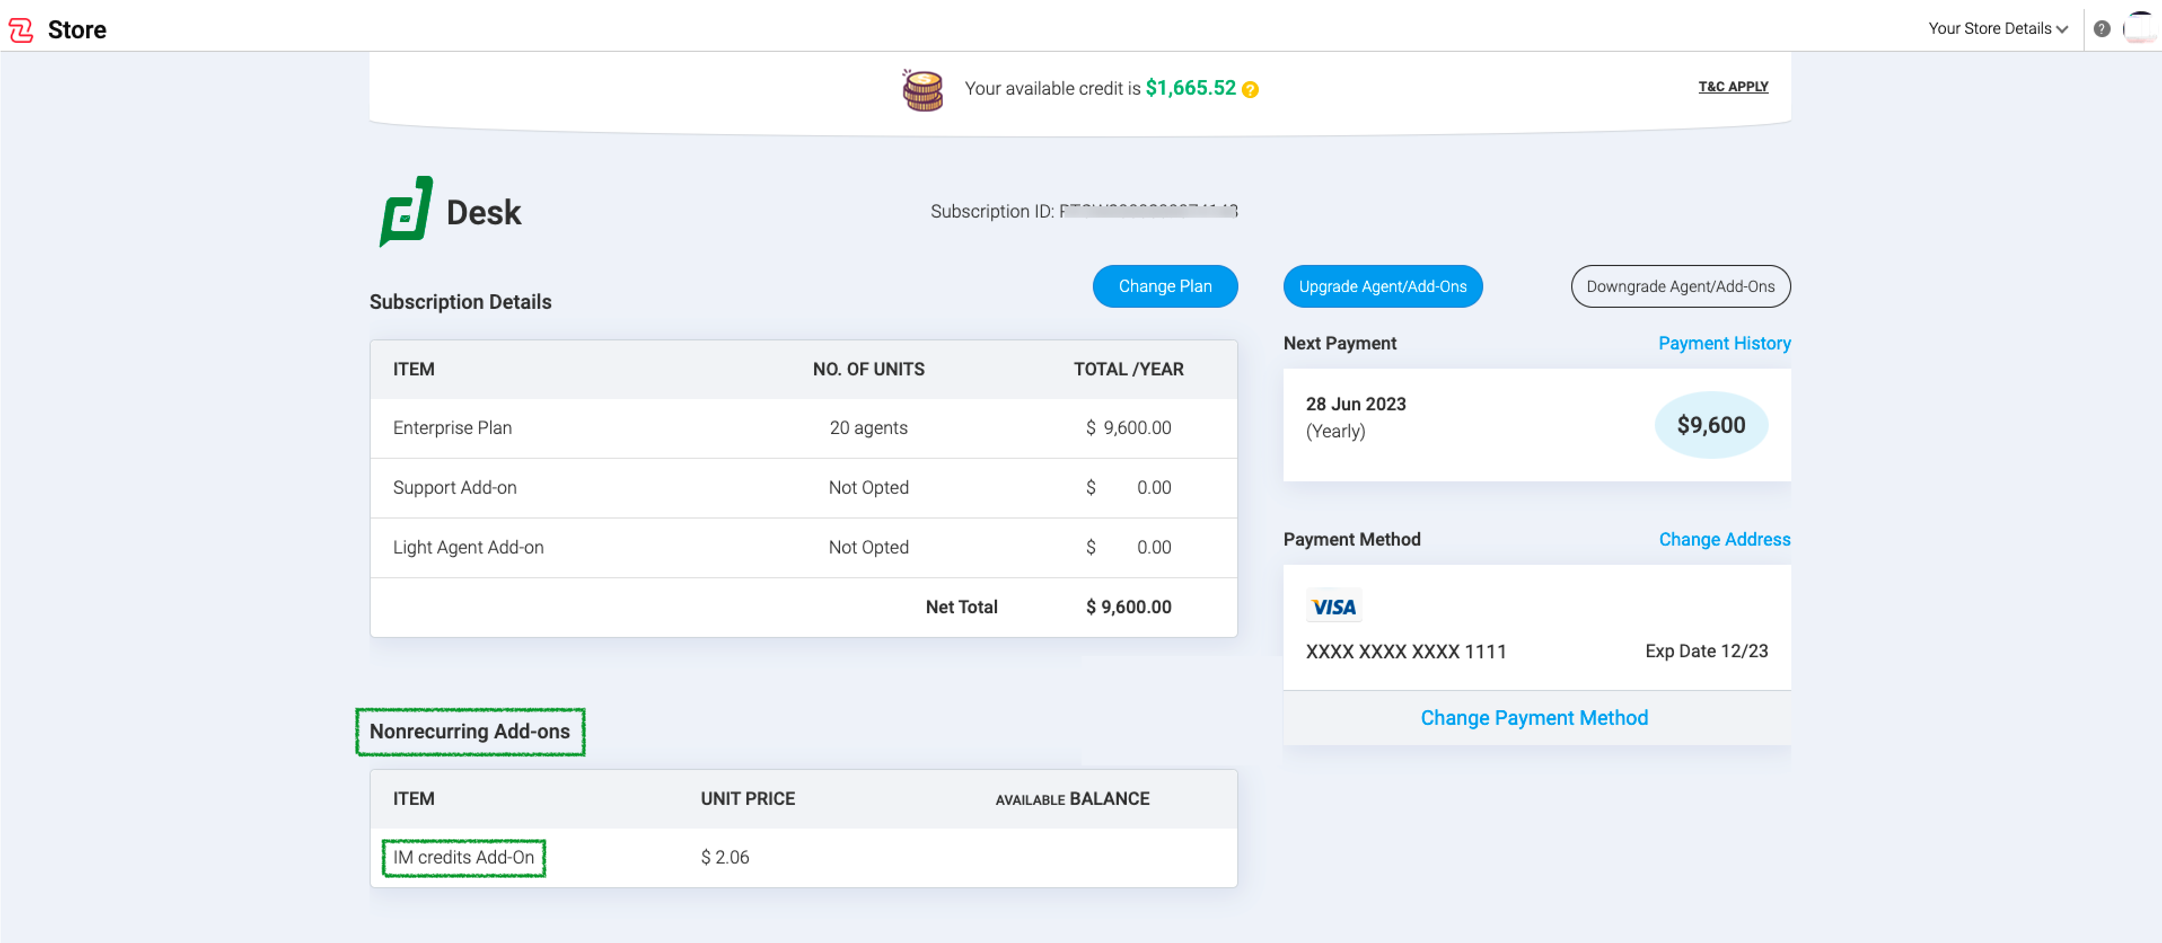This screenshot has height=943, width=2162.
Task: Click the credit coins icon
Action: pos(922,90)
